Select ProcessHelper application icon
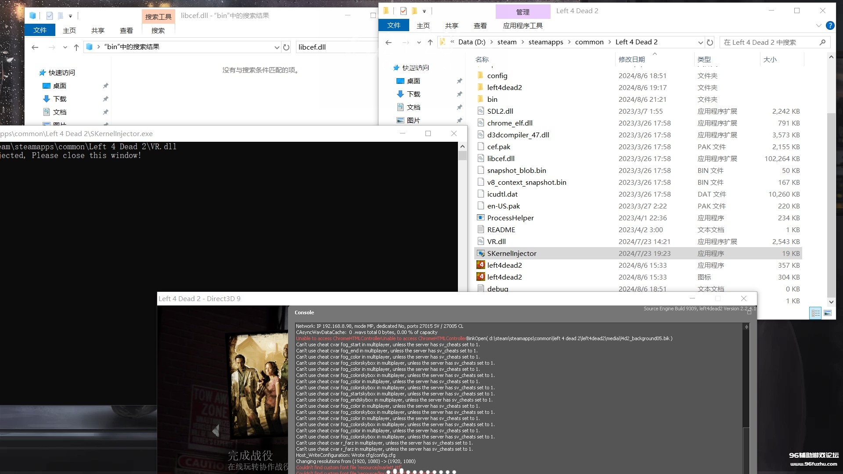 (x=481, y=218)
